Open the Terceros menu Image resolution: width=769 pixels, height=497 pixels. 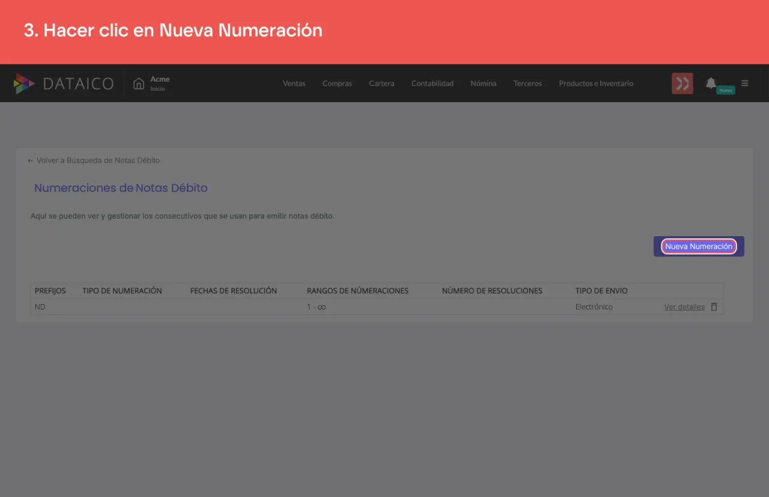[x=527, y=84]
